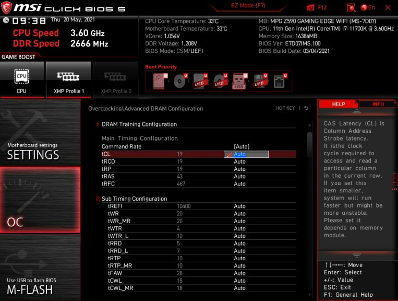This screenshot has height=301, width=398.
Task: Click the CPU Speed 3.60 GHz readout
Action: click(x=58, y=33)
